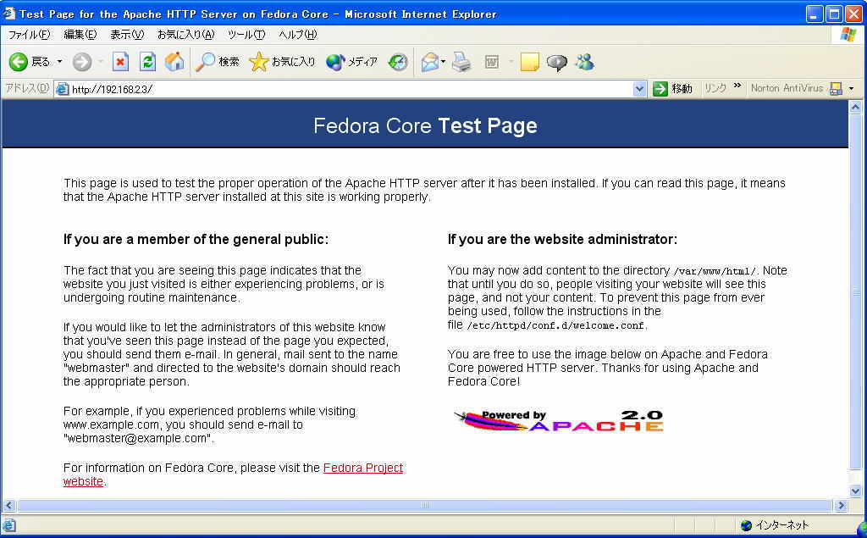Viewport: 867px width, 538px height.
Task: Click the yellow note toolbar icon
Action: point(529,62)
